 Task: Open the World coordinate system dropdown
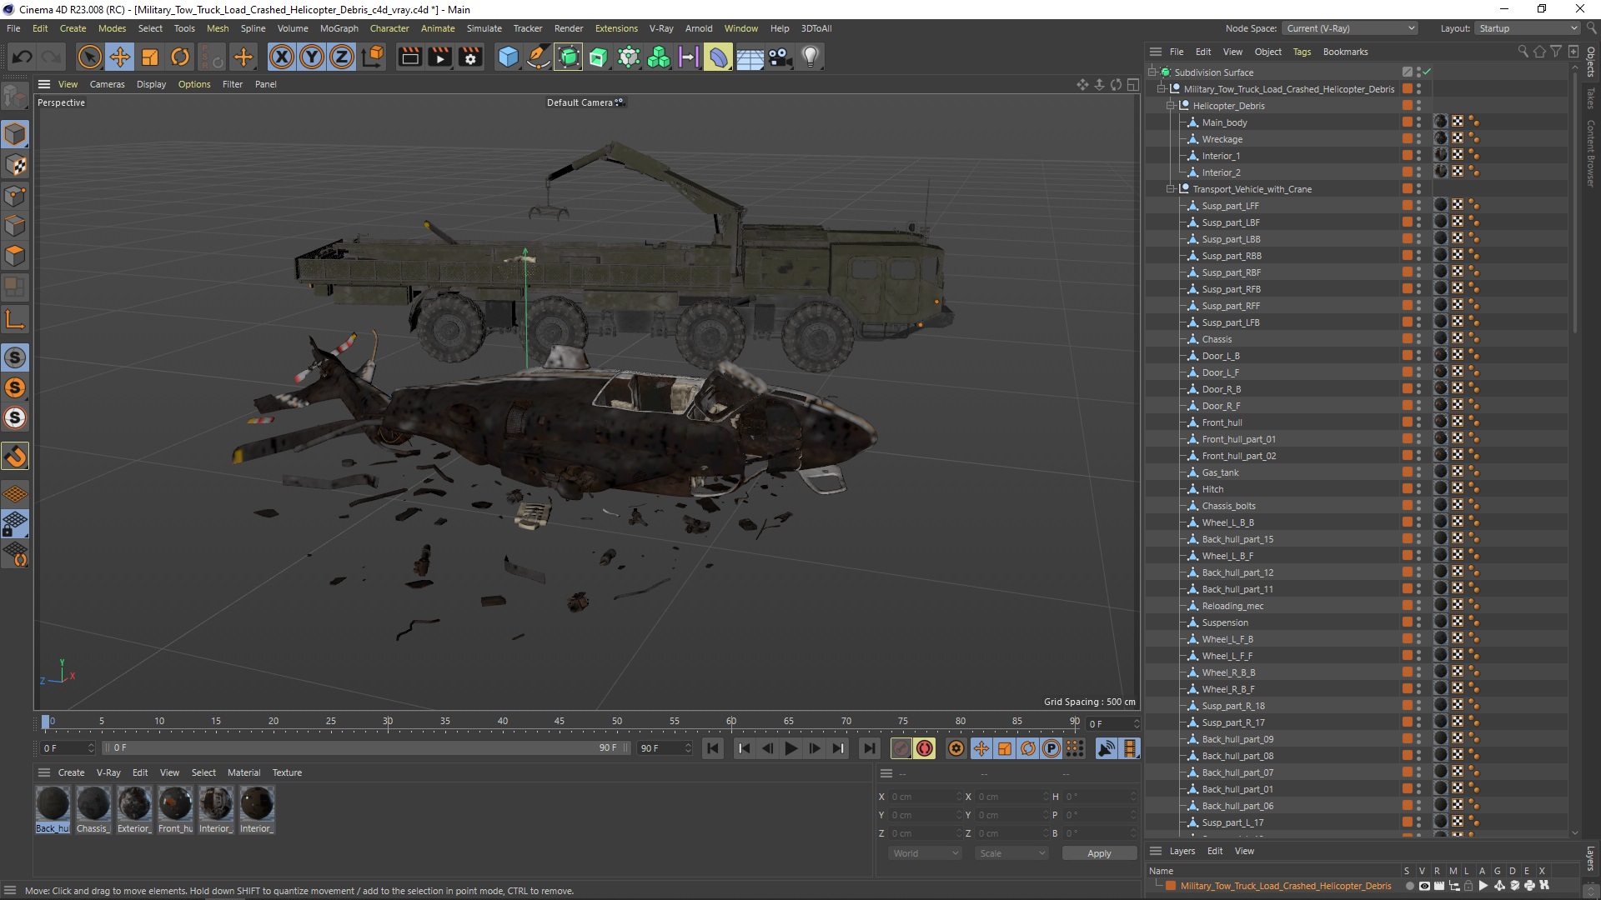pyautogui.click(x=925, y=853)
